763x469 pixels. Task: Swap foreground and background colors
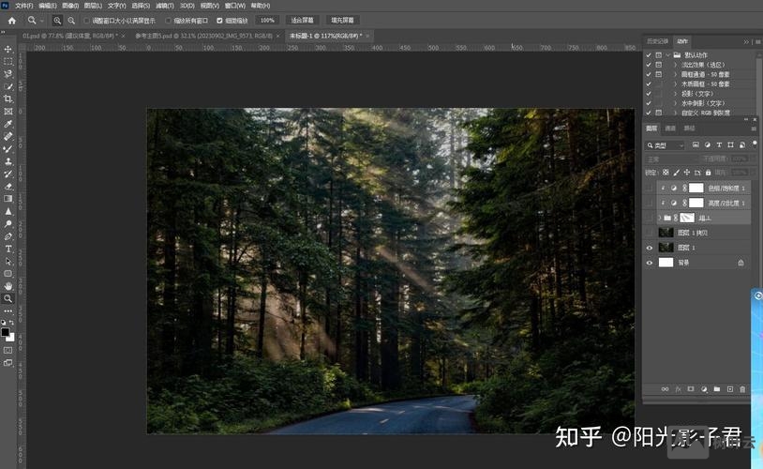click(x=11, y=323)
